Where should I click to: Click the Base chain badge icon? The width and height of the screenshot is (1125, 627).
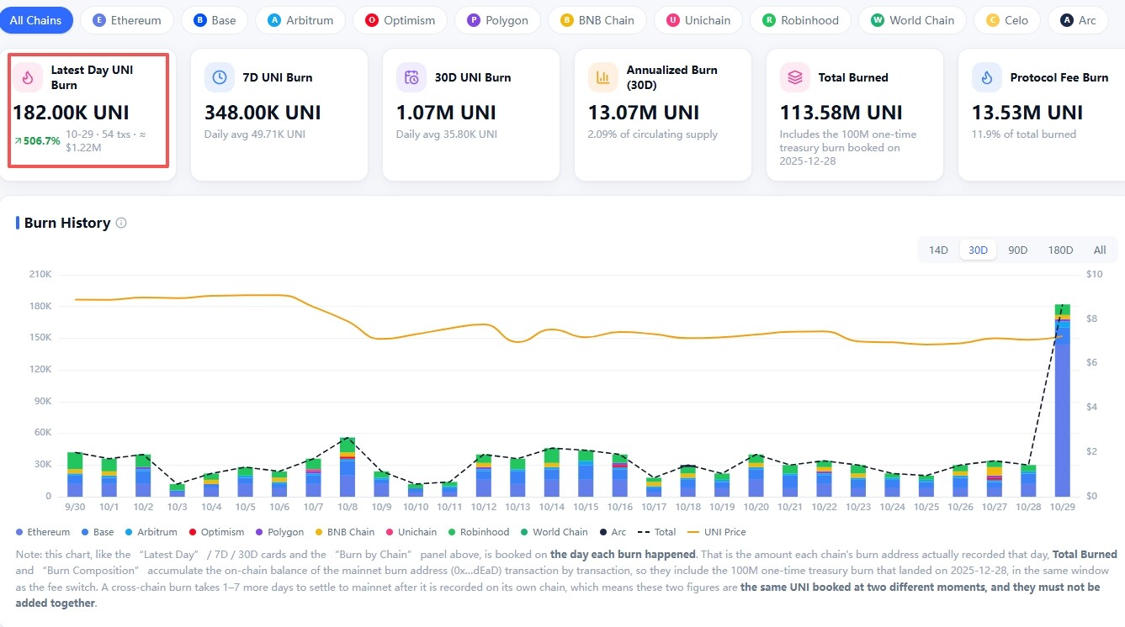(x=200, y=20)
